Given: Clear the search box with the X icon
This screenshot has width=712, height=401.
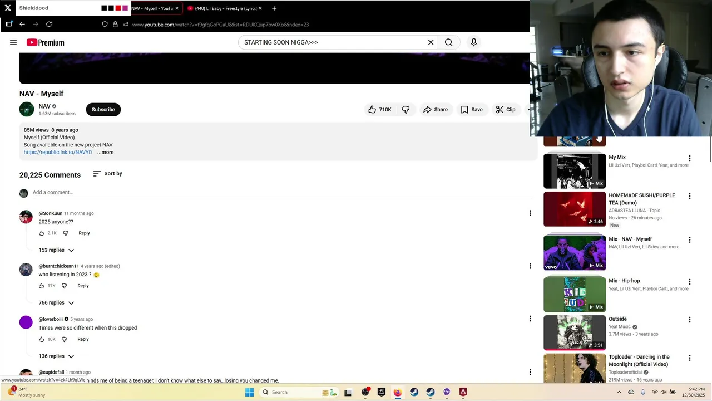Looking at the screenshot, I should pyautogui.click(x=431, y=42).
